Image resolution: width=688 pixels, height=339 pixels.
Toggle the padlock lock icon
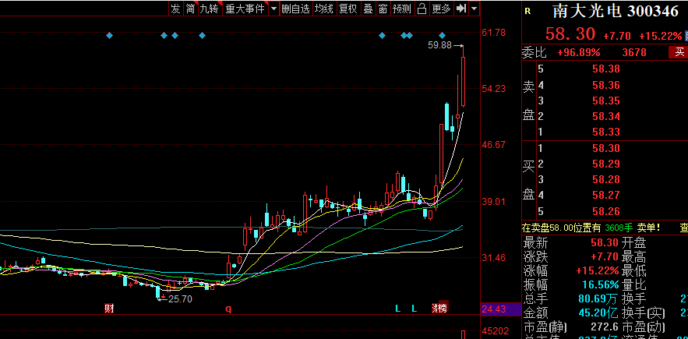(x=422, y=9)
